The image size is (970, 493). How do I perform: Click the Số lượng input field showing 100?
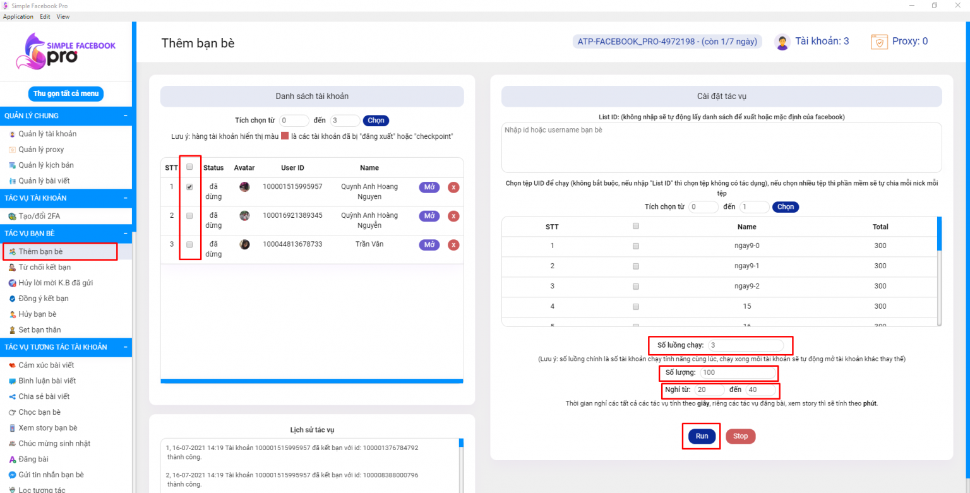(739, 373)
